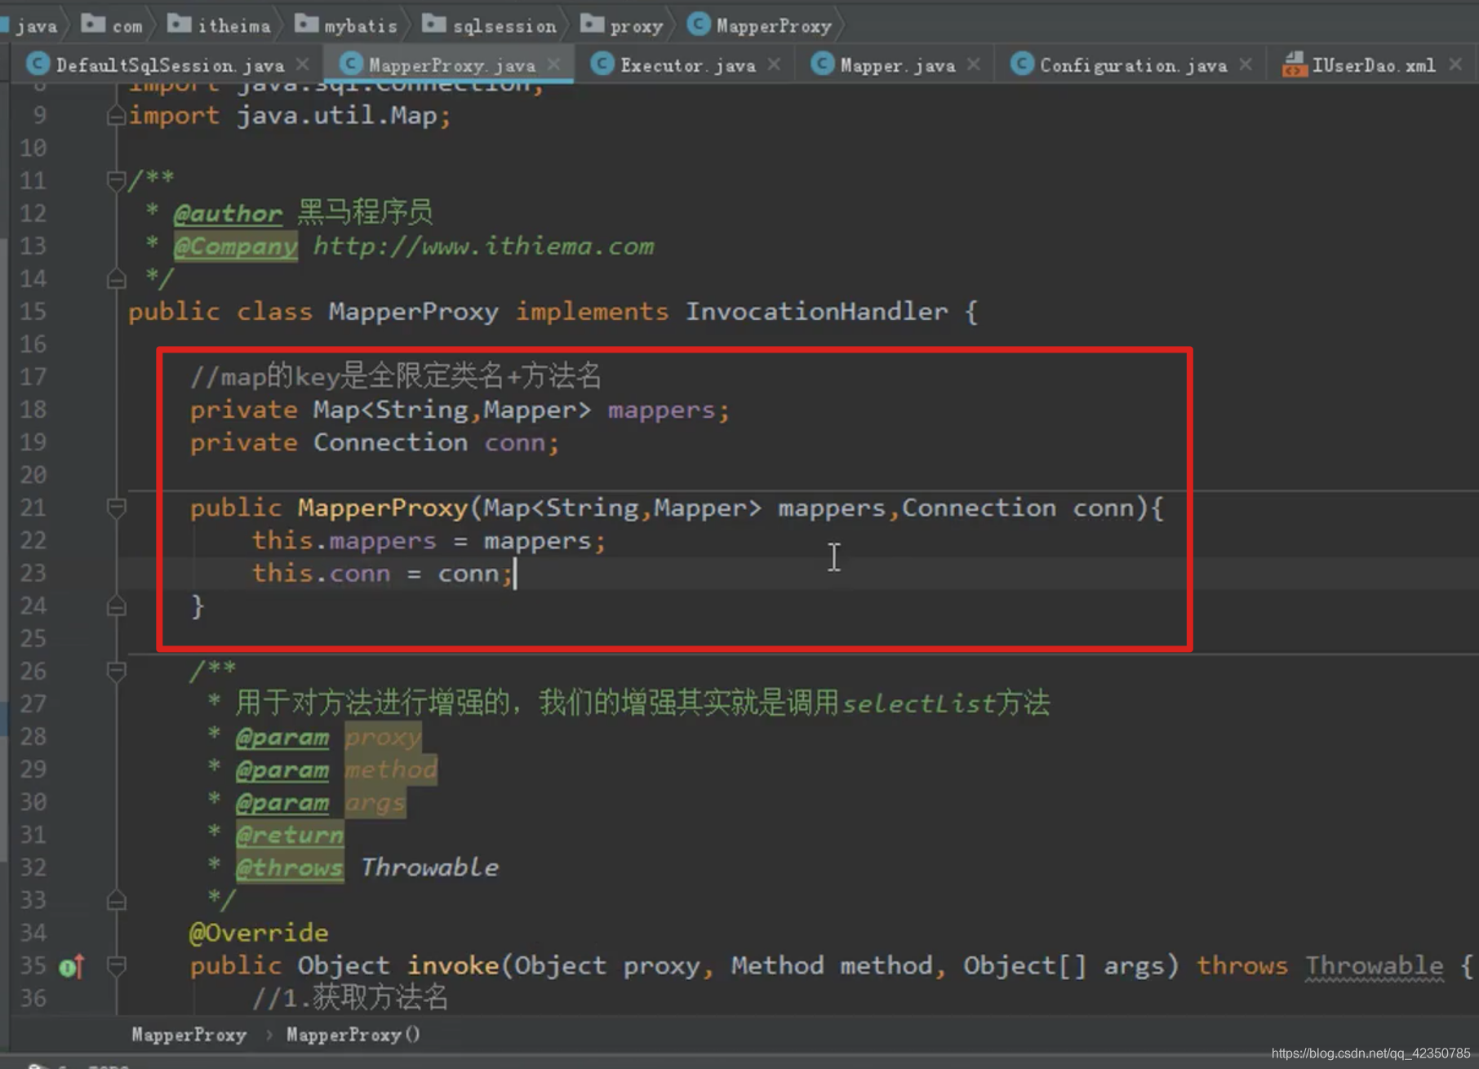Image resolution: width=1479 pixels, height=1069 pixels.
Task: Select the proxy breadcrumb folder
Action: [x=622, y=25]
